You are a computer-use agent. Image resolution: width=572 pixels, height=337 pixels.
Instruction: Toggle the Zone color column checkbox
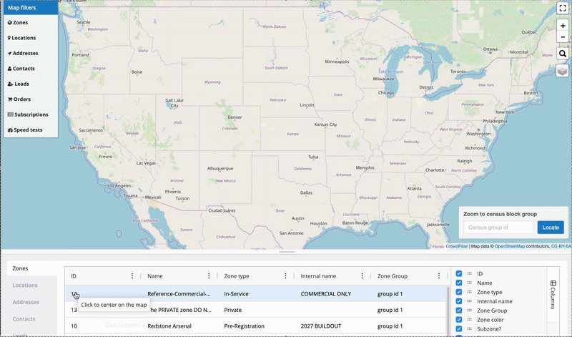(x=459, y=320)
